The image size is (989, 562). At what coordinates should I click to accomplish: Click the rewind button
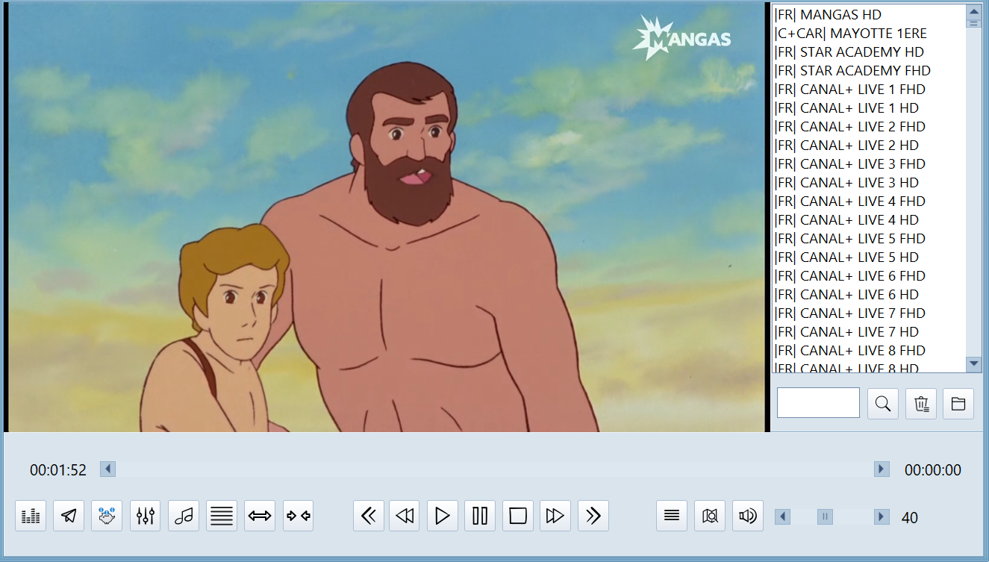tap(405, 516)
